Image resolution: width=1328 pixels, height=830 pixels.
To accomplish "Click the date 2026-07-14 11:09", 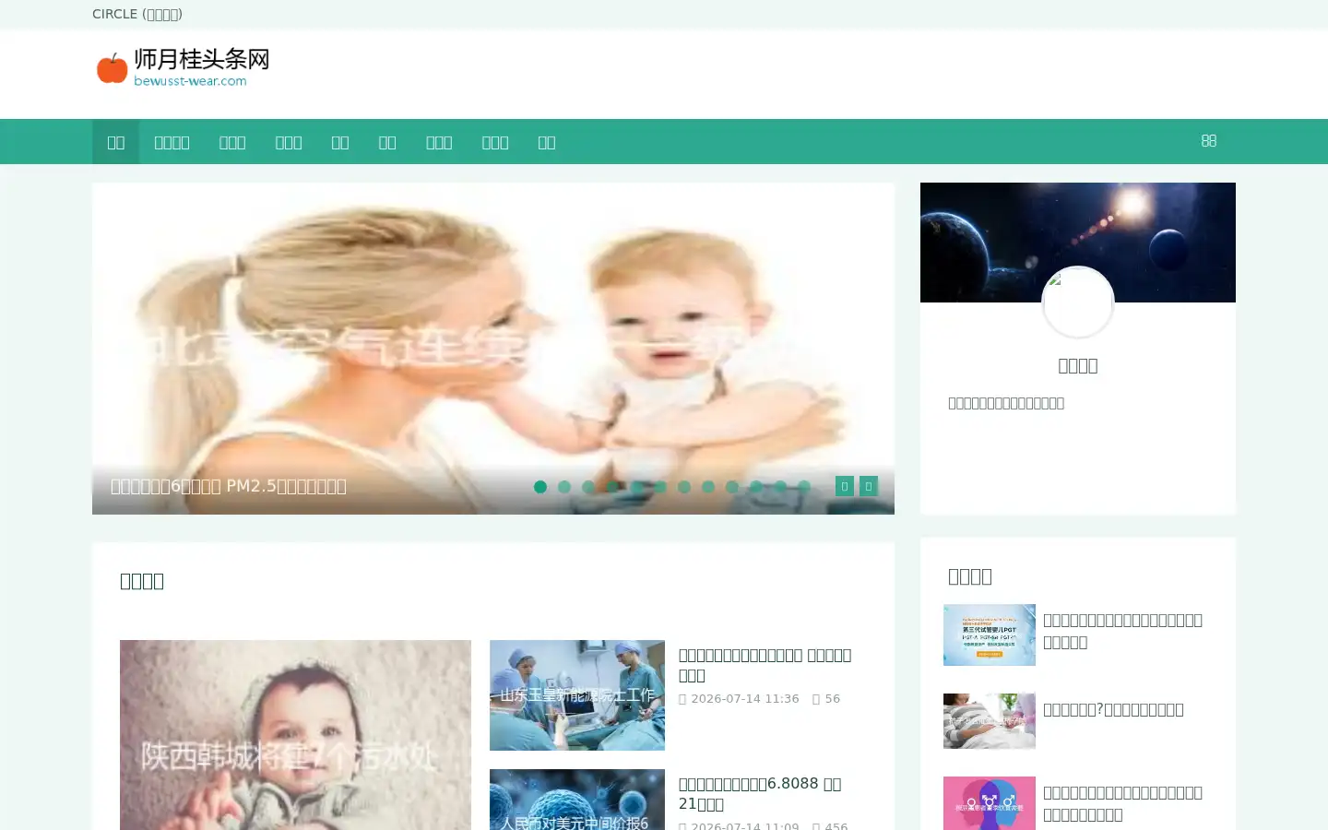I will tap(745, 825).
